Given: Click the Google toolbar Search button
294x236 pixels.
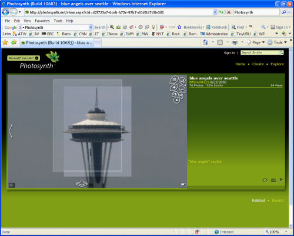Looking at the screenshot, I should (100, 27).
